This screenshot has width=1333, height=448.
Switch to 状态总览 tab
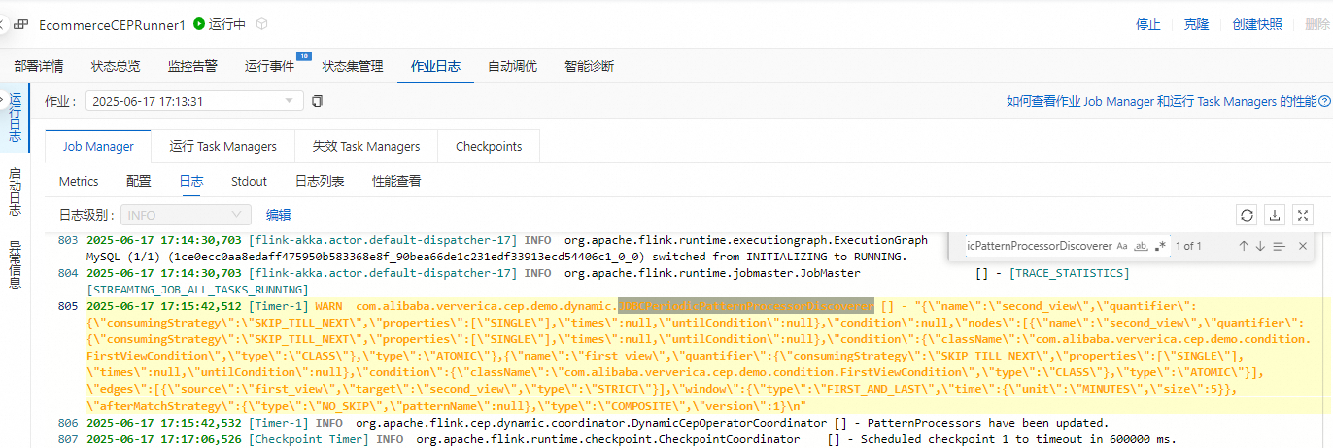[116, 66]
